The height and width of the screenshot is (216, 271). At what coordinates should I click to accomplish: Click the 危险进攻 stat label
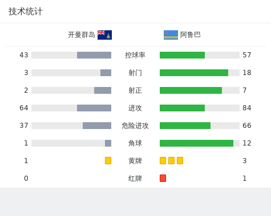click(135, 126)
